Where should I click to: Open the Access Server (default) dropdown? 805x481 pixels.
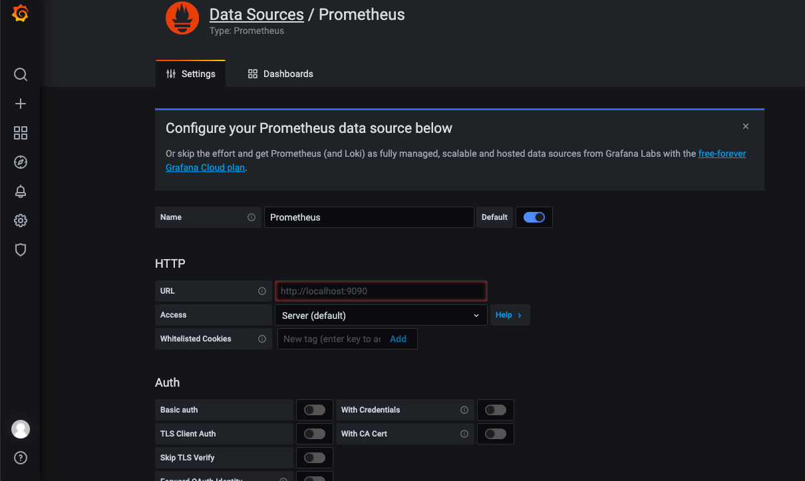tap(381, 315)
